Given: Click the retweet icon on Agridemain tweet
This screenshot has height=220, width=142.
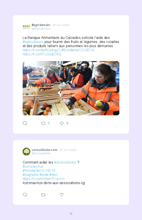Looking at the screenshot, I should 43,123.
